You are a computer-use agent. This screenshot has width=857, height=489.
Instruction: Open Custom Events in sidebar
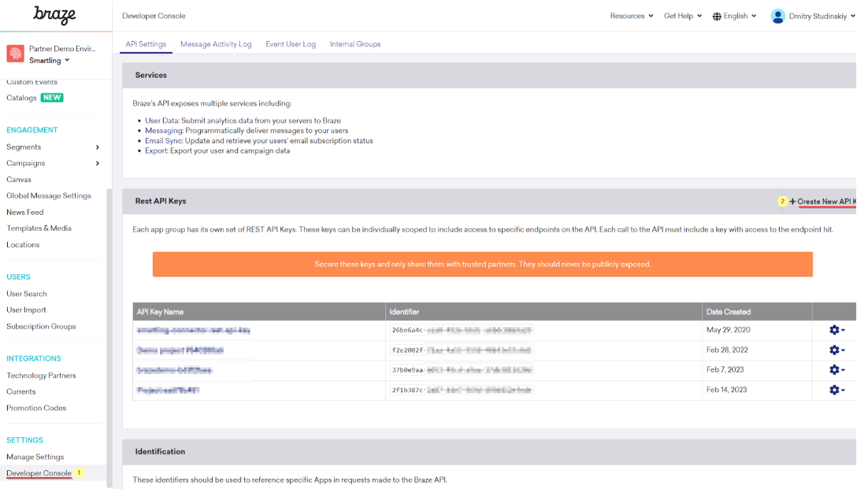tap(32, 82)
